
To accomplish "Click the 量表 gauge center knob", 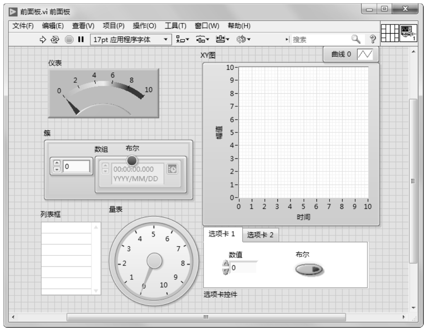I will pyautogui.click(x=154, y=261).
